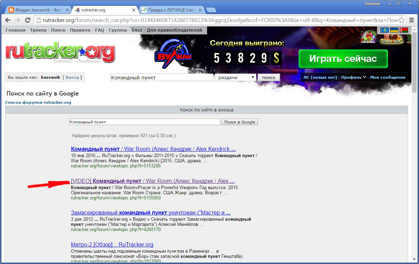419x264 pixels.
Task: Click the Выход logout link
Action: pyautogui.click(x=72, y=77)
